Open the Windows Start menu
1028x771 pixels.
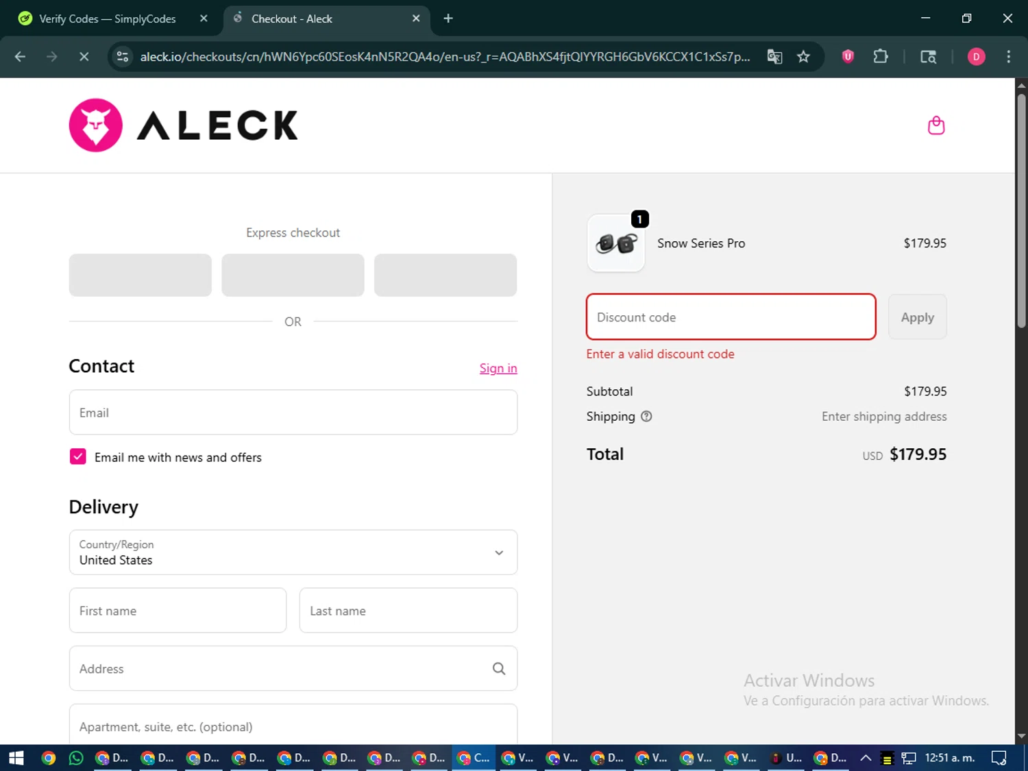click(x=16, y=758)
